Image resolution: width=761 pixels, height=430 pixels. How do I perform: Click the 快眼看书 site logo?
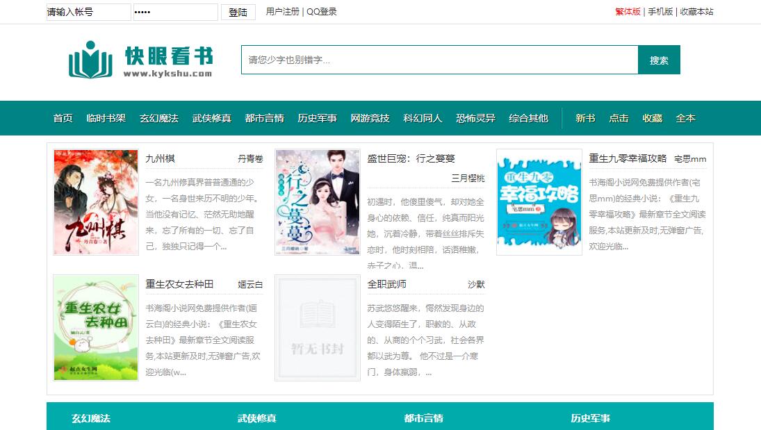(x=140, y=61)
